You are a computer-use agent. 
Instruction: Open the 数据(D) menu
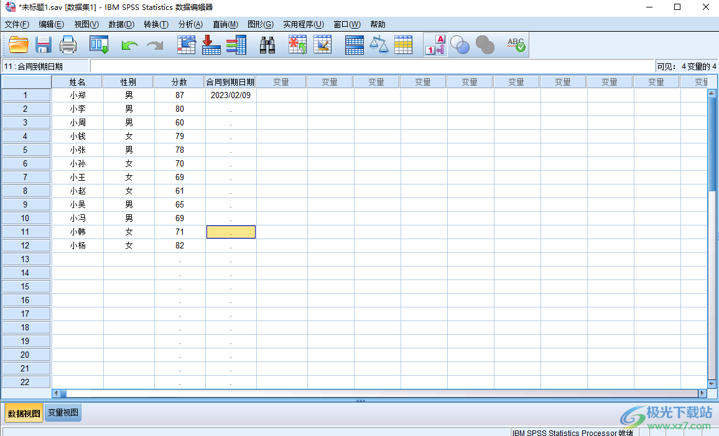pyautogui.click(x=121, y=24)
